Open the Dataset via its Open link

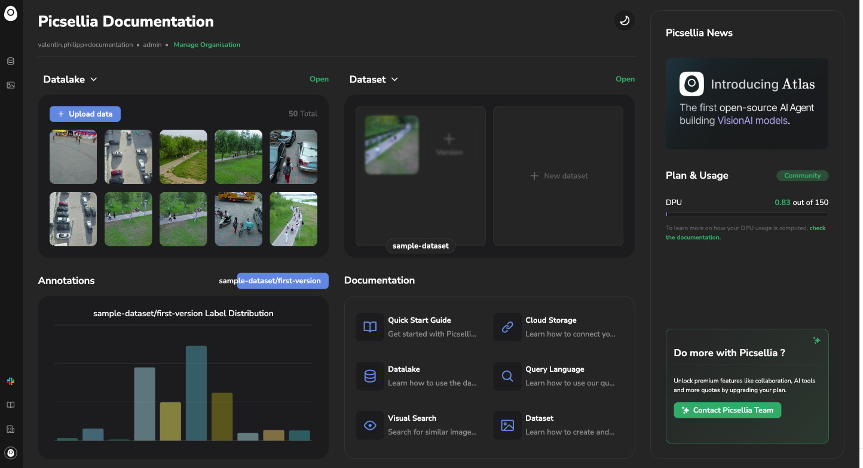pyautogui.click(x=625, y=79)
